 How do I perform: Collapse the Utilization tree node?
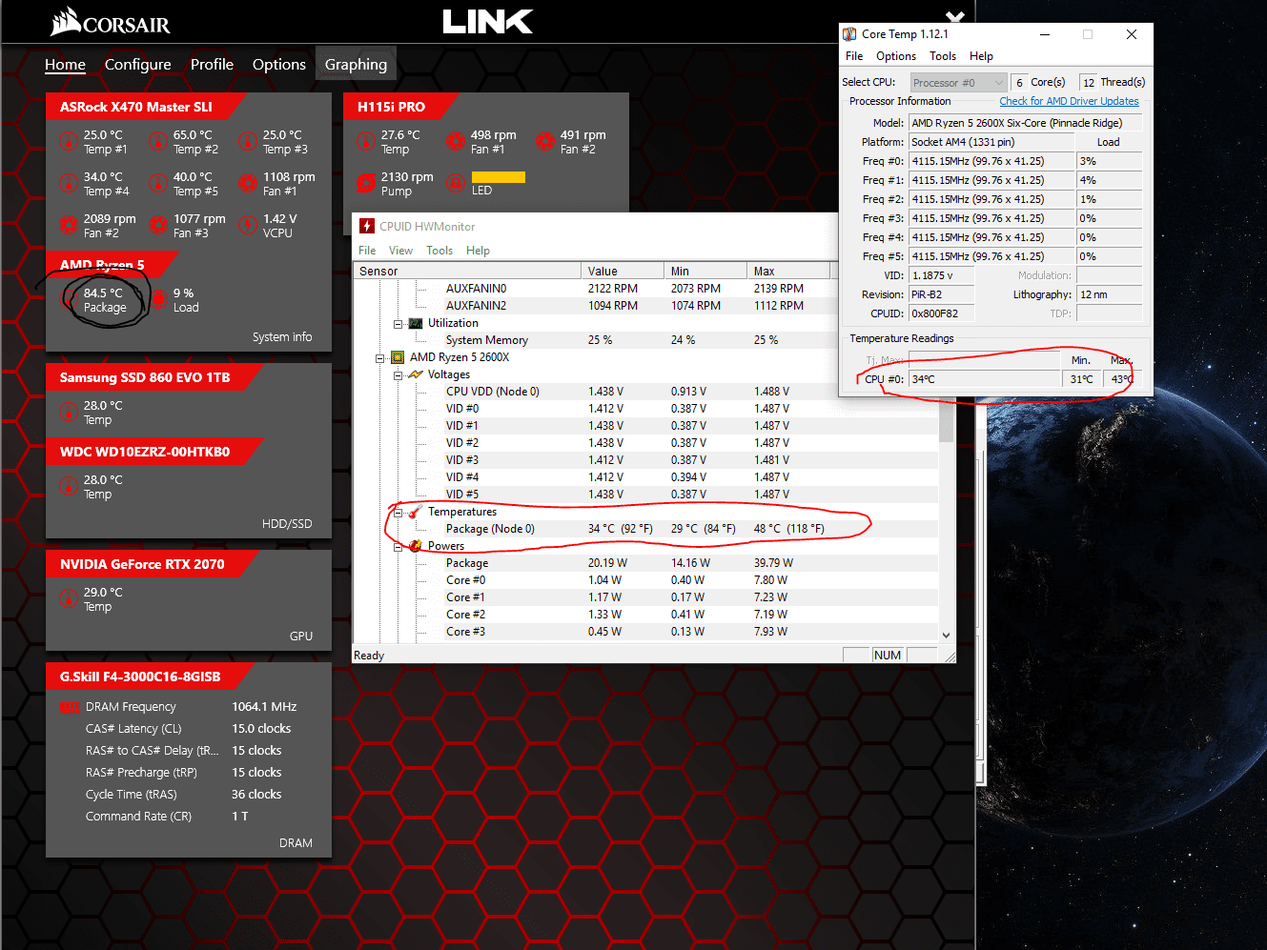[398, 324]
